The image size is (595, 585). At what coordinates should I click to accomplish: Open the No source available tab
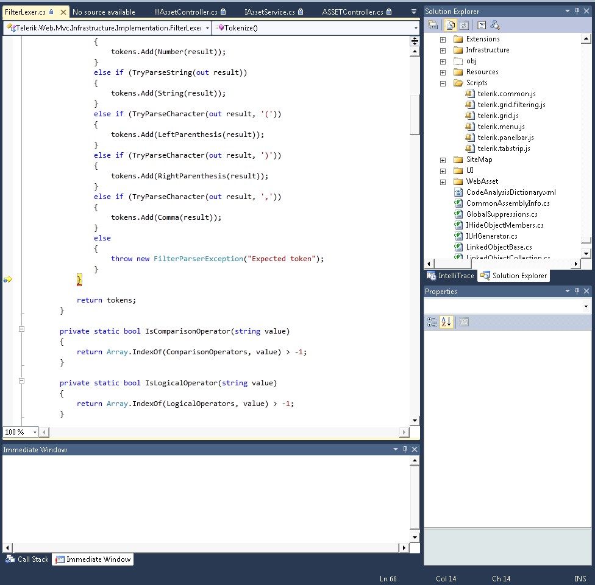104,12
